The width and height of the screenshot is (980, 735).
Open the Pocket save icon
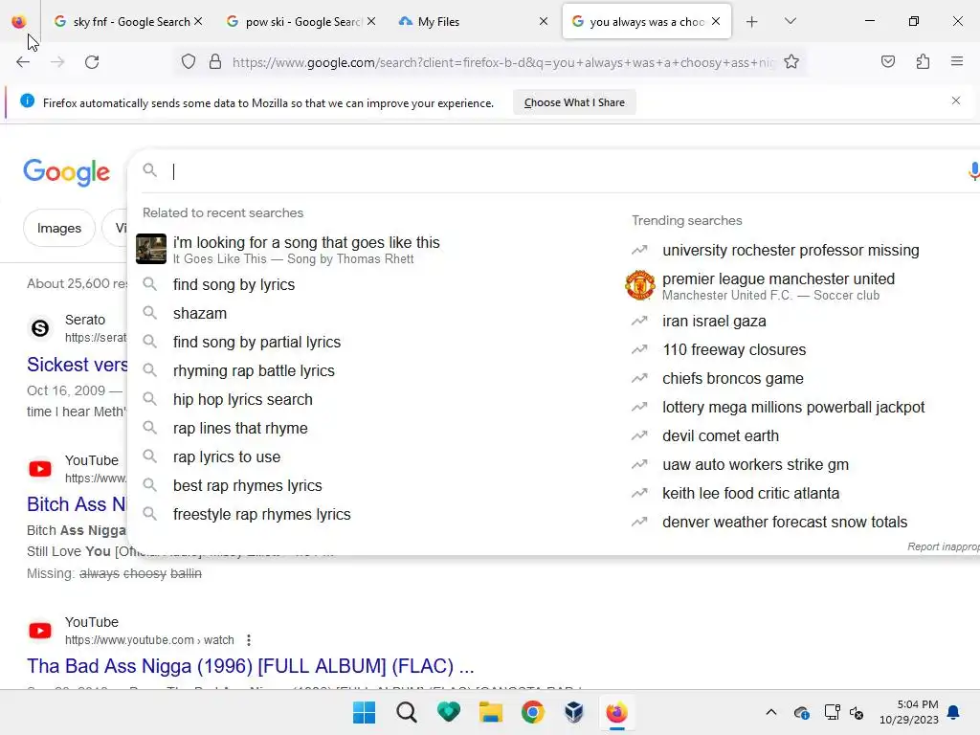[x=887, y=61]
